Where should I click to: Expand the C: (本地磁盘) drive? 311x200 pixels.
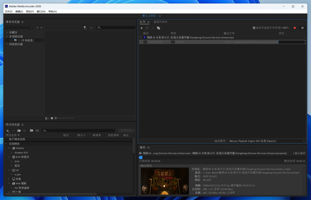[11, 40]
